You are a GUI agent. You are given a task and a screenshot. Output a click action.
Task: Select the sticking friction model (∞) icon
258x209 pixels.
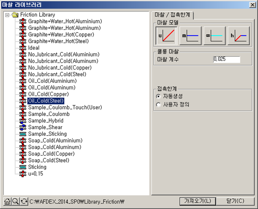point(214,36)
